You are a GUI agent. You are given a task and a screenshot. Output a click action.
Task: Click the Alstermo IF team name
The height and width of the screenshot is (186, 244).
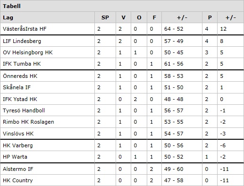pyautogui.click(x=18, y=169)
